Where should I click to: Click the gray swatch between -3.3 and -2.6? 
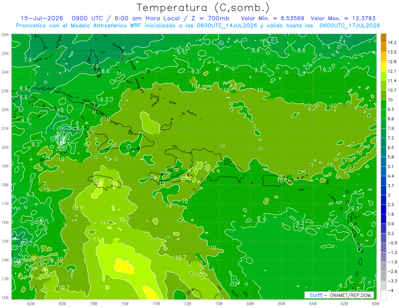(383, 276)
